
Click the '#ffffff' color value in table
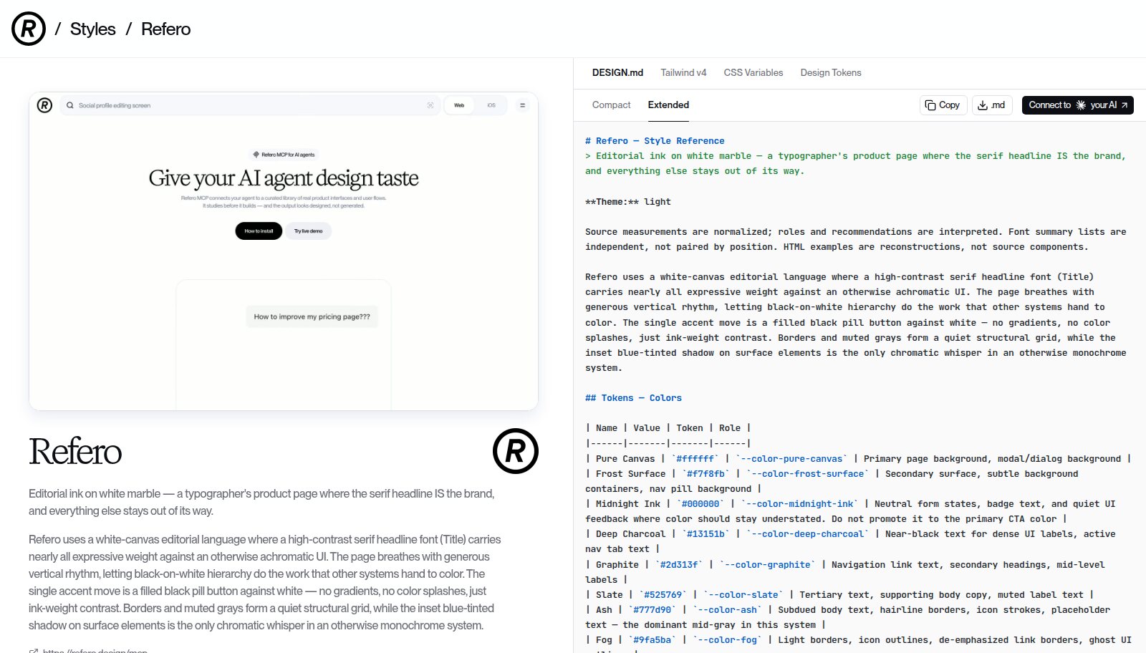(x=695, y=459)
